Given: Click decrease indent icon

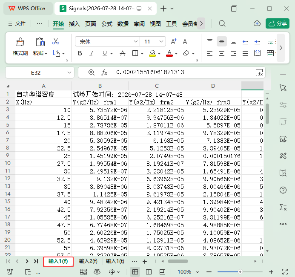Looking at the screenshot, I should click(x=245, y=41).
